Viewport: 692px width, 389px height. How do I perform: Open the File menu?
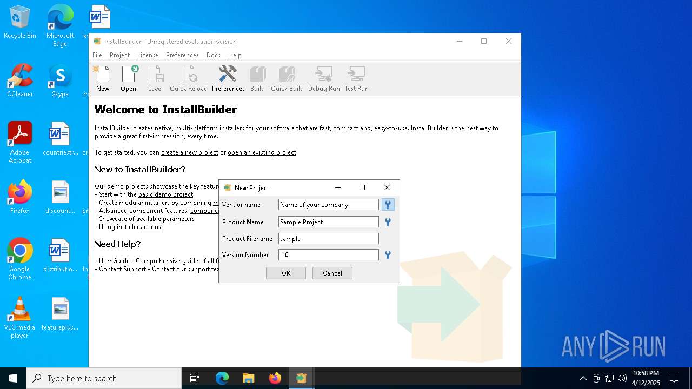pos(97,55)
